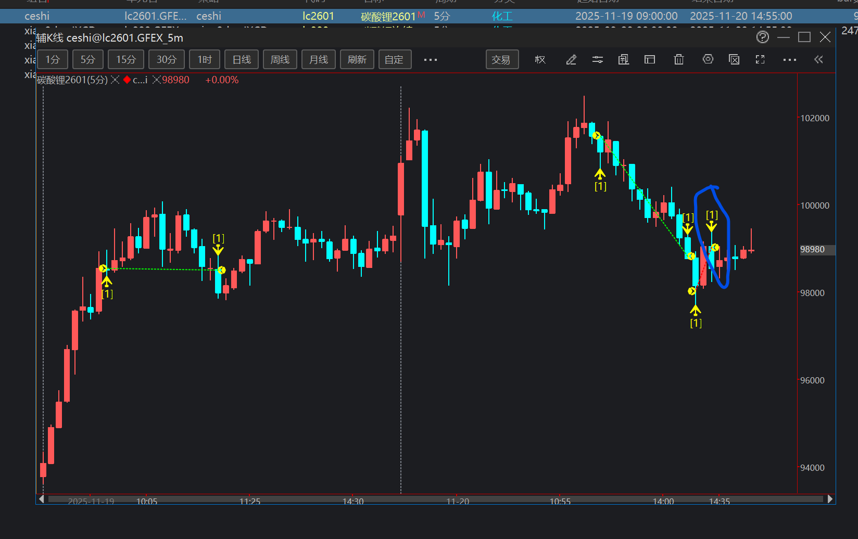Open the hexagon settings icon
Image resolution: width=858 pixels, height=539 pixels.
(708, 59)
